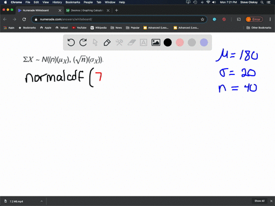Click the volume icon in menu bar

[214, 2]
